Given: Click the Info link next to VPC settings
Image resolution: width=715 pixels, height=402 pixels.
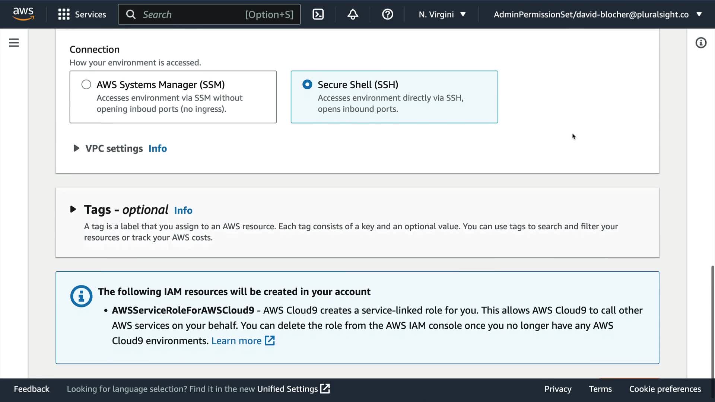Looking at the screenshot, I should point(158,149).
